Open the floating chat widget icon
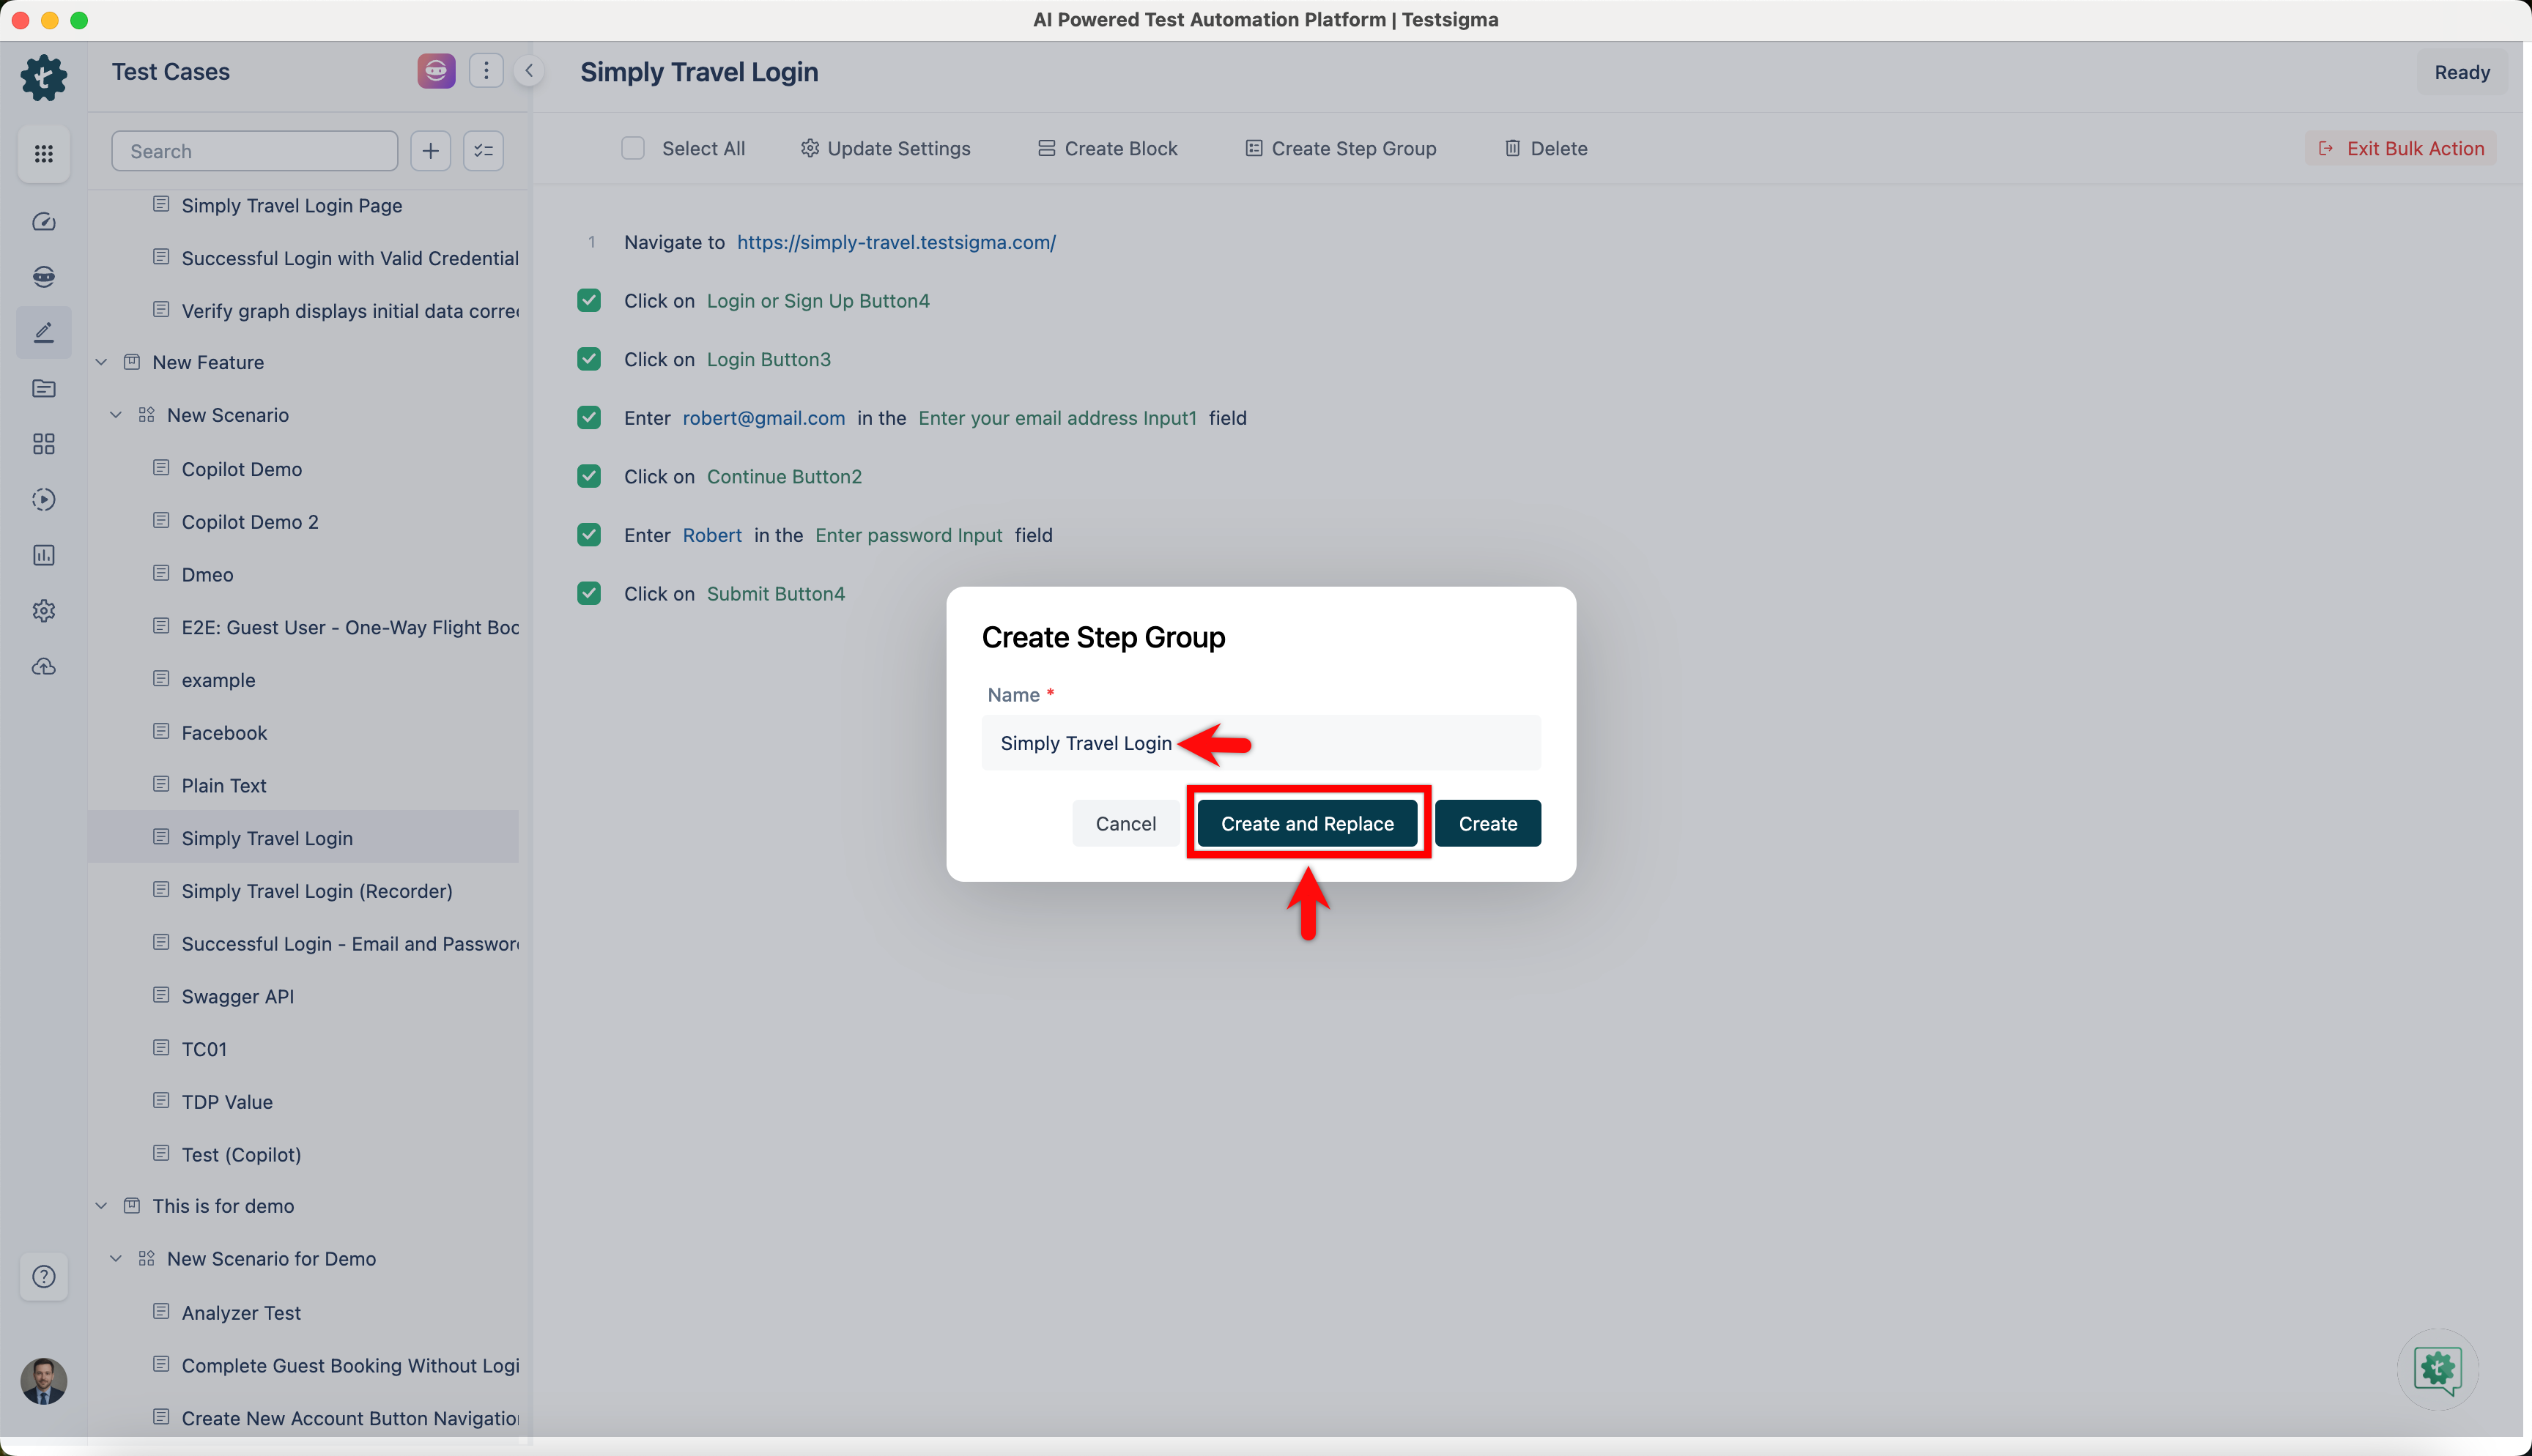 [x=2437, y=1369]
